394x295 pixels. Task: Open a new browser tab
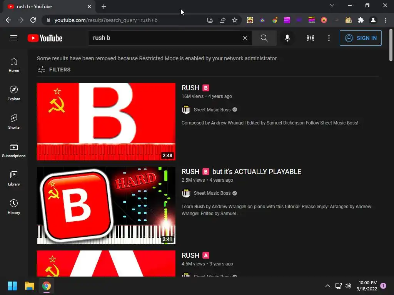104,7
